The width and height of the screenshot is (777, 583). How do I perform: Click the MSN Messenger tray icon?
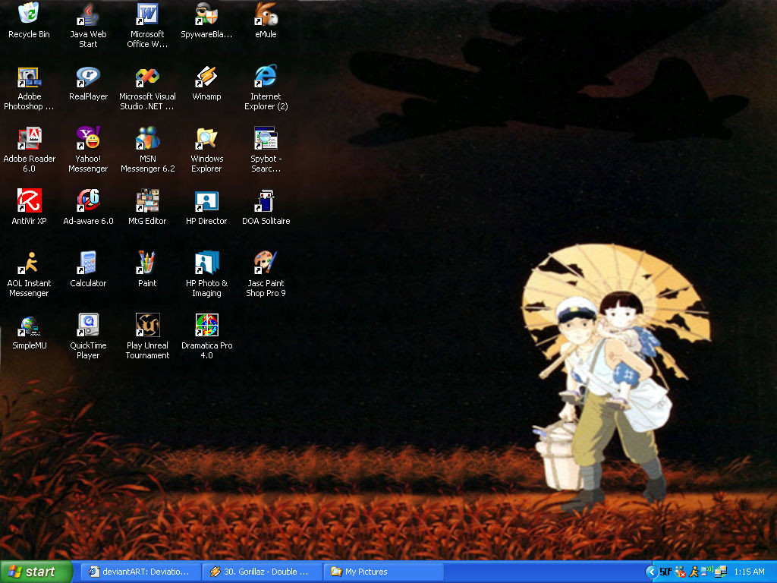(680, 572)
